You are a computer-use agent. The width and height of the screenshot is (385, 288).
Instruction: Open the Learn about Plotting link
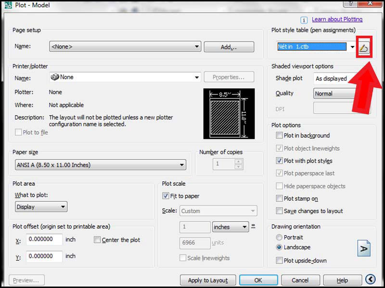point(337,19)
